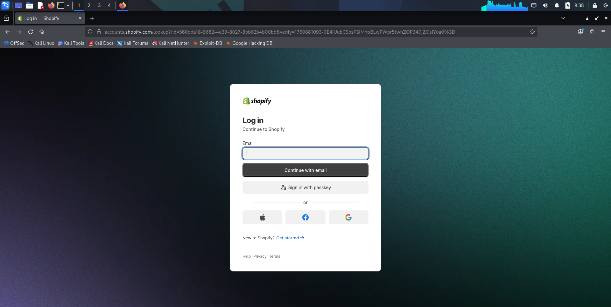Click the Shopify logo
The height and width of the screenshot is (307, 611).
point(257,101)
